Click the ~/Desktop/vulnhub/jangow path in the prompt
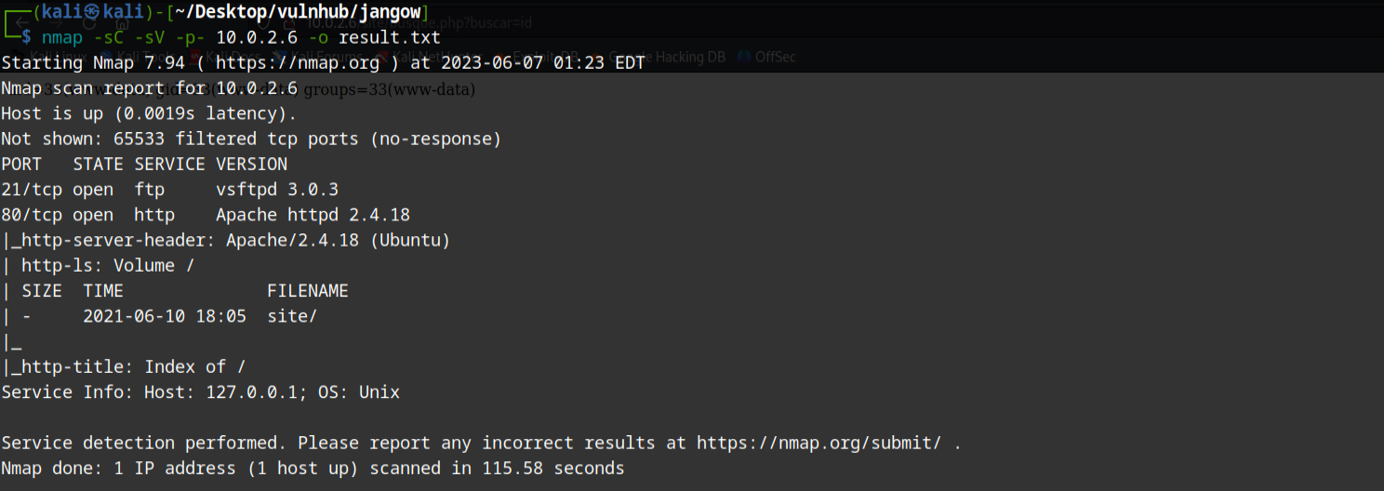The width and height of the screenshot is (1384, 491). (x=296, y=13)
